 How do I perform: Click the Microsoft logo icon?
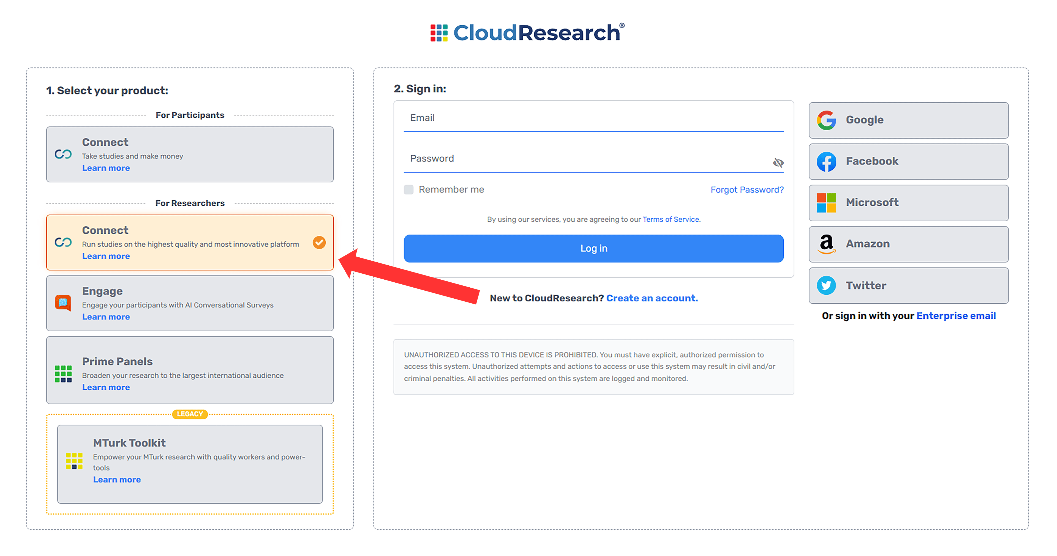point(826,203)
